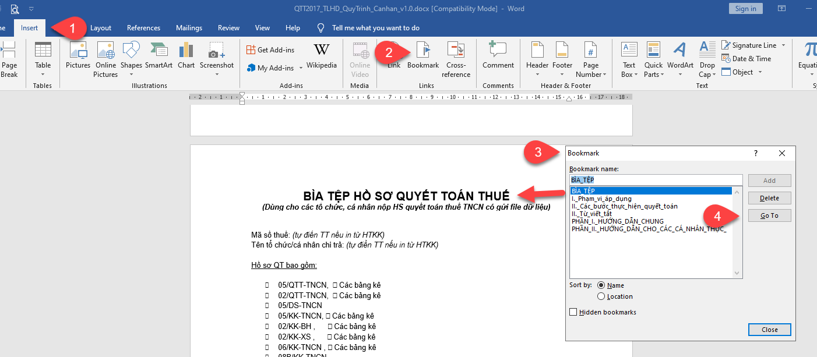The height and width of the screenshot is (357, 817).
Task: Open the View tab
Action: (262, 27)
